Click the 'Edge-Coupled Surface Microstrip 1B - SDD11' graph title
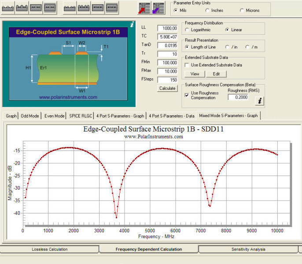 (x=154, y=129)
